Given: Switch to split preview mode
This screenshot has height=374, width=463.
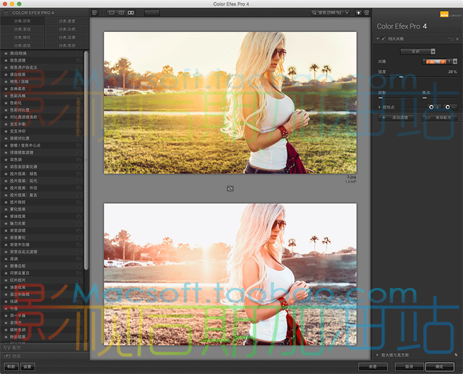Looking at the screenshot, I should (x=121, y=13).
